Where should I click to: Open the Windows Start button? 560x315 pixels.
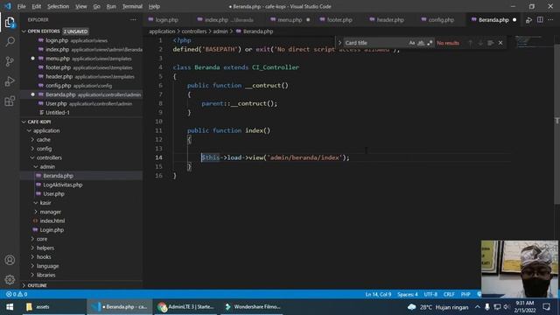10,307
